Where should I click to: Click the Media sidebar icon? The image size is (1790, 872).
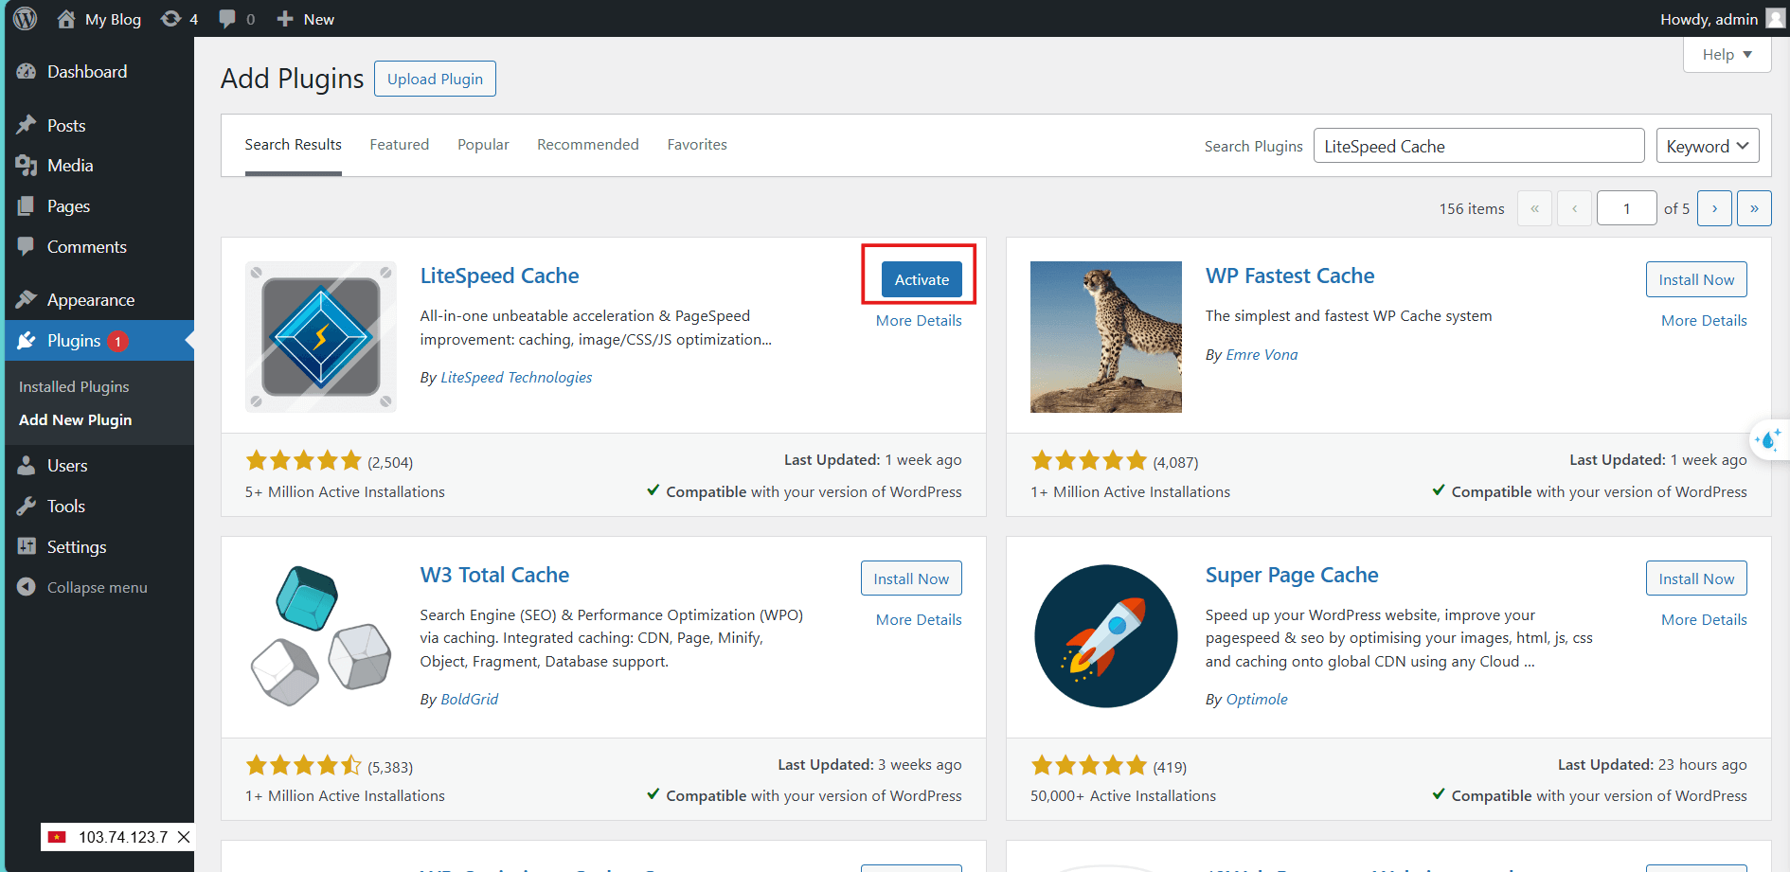point(27,166)
